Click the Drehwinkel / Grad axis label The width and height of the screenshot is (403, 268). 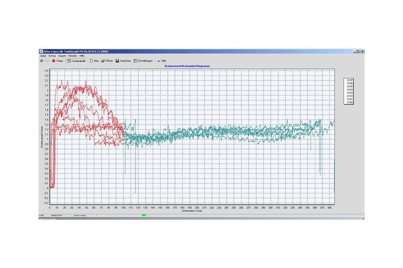point(192,211)
